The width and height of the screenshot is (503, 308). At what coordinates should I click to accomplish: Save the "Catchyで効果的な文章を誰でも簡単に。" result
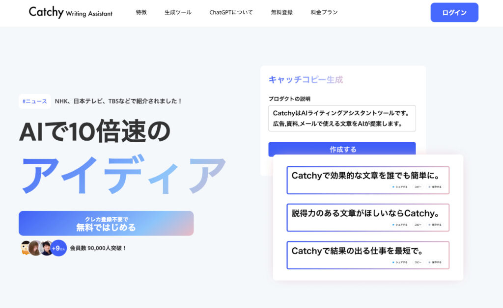(x=435, y=187)
